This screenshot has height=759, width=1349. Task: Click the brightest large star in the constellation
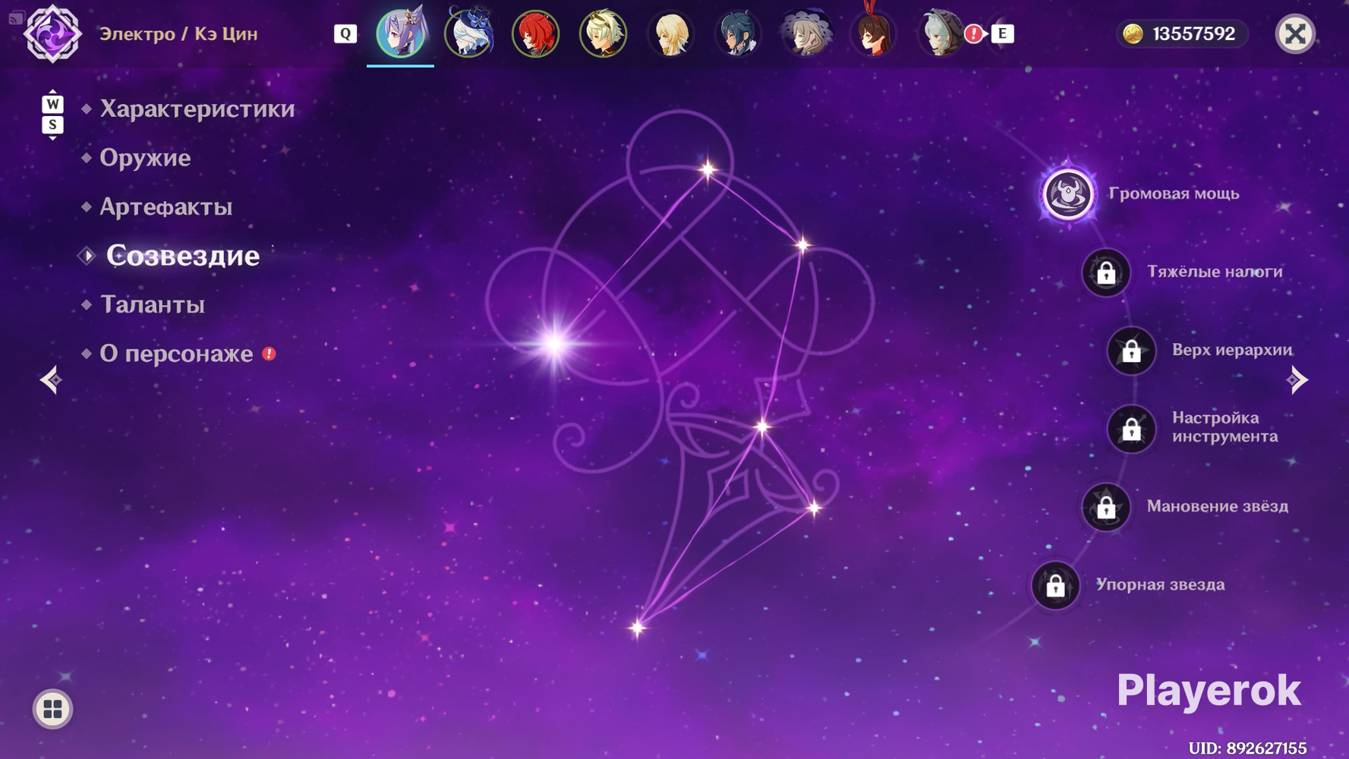555,344
